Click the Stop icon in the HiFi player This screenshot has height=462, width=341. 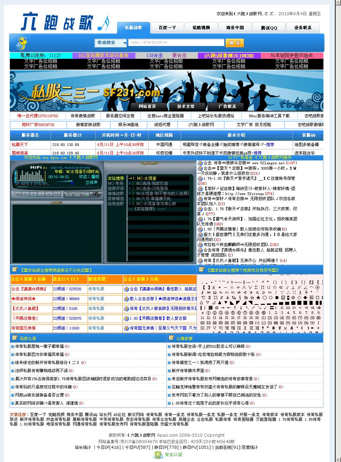[x=25, y=194]
